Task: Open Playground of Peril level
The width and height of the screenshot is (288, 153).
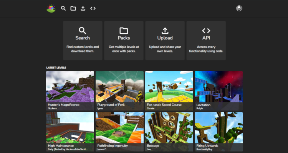Action: tap(119, 87)
